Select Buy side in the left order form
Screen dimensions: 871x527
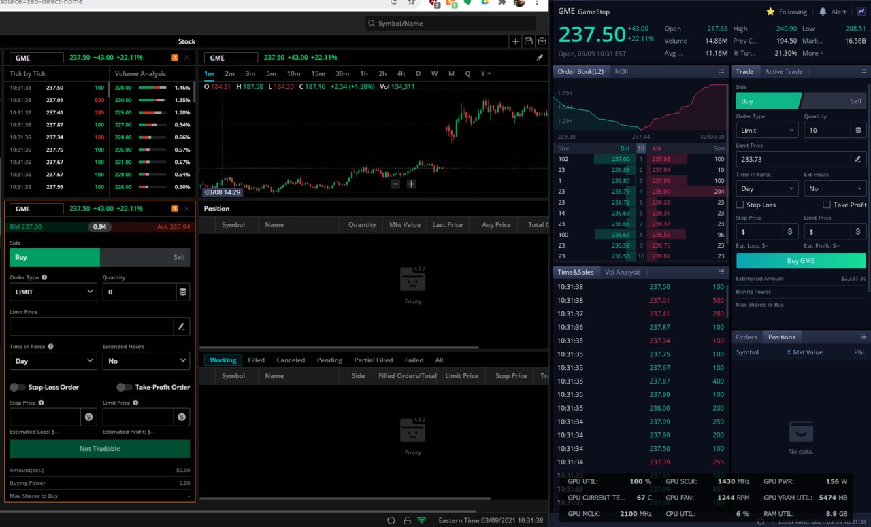pos(54,257)
